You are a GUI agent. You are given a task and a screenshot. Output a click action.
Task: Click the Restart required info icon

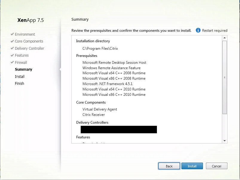198,30
